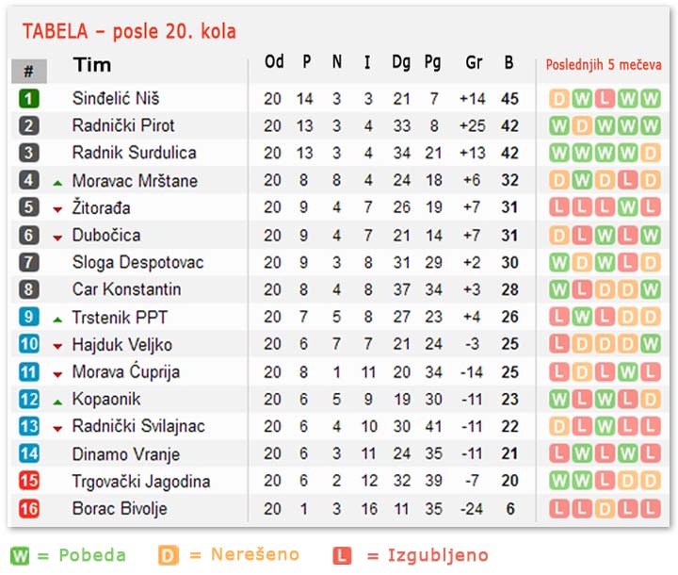
Task: Click green up arrow beside Moravac Mrštane
Action: pyautogui.click(x=57, y=183)
